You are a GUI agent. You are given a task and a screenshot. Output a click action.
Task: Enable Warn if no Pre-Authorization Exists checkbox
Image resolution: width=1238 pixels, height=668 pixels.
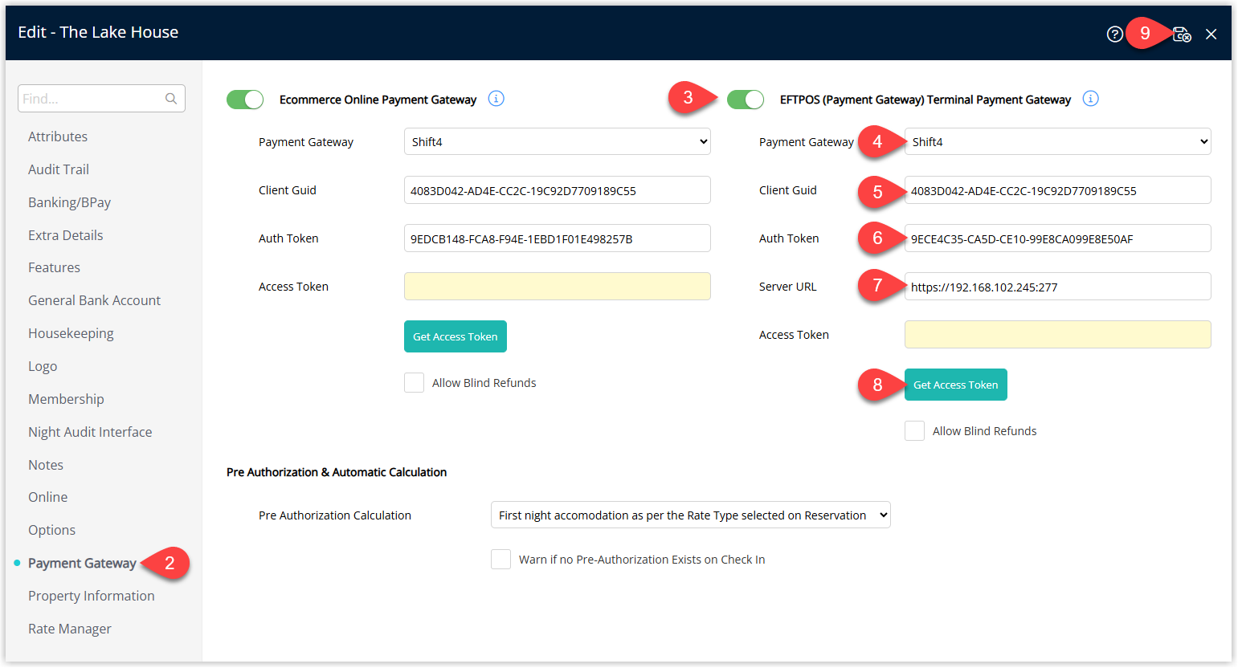point(501,560)
